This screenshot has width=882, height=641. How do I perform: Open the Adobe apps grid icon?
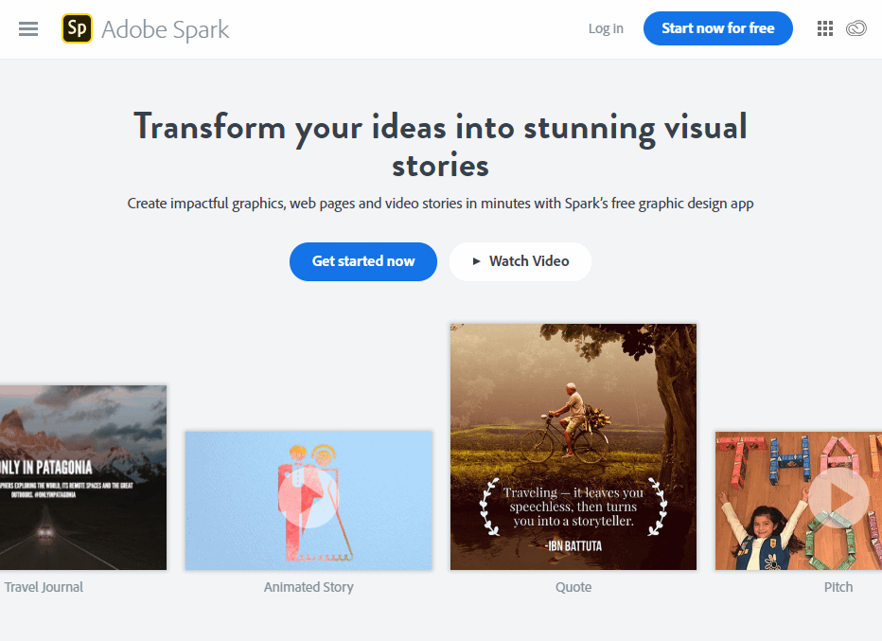pyautogui.click(x=825, y=28)
